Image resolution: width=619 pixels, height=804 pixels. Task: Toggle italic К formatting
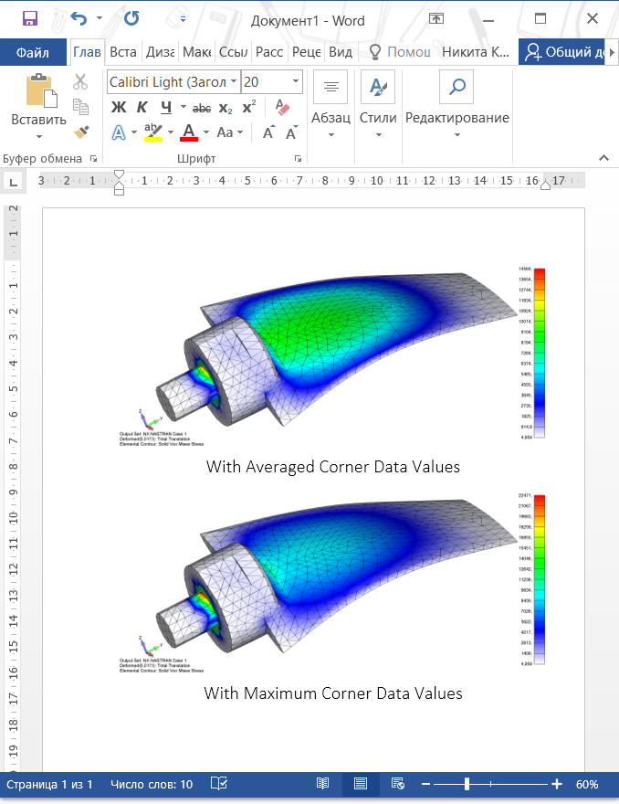142,107
